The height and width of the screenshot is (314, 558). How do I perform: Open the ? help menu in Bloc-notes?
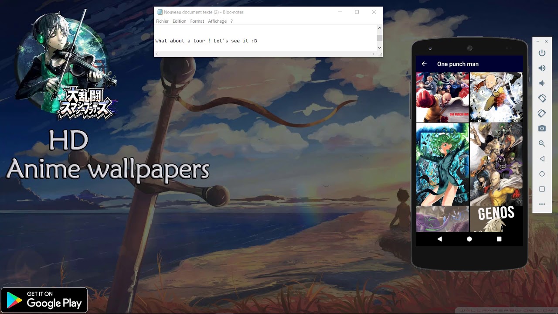point(232,21)
